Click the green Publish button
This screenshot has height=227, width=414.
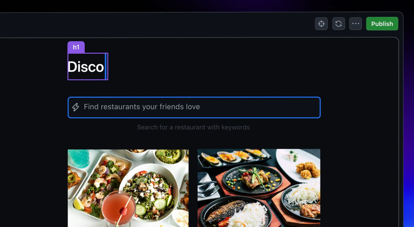tap(382, 24)
